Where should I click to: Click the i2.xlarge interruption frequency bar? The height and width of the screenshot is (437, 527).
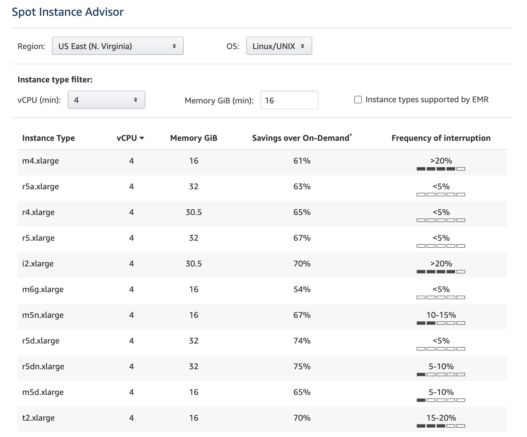[441, 272]
